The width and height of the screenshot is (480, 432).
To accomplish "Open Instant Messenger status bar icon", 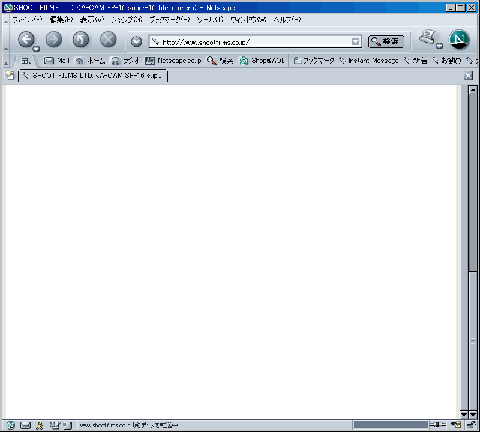I will pos(40,425).
